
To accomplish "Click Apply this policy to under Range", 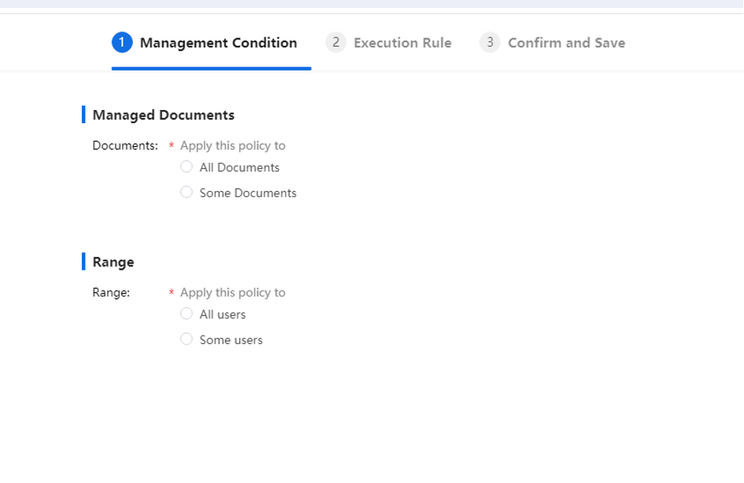I will 232,293.
